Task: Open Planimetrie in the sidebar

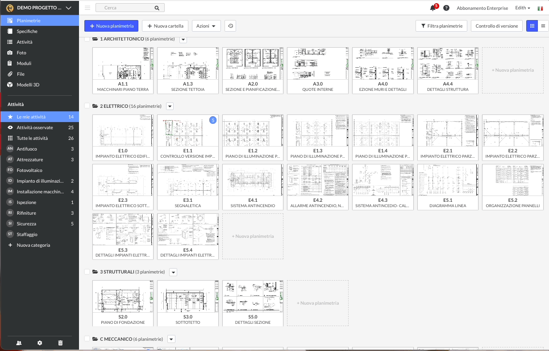Action: (39, 20)
